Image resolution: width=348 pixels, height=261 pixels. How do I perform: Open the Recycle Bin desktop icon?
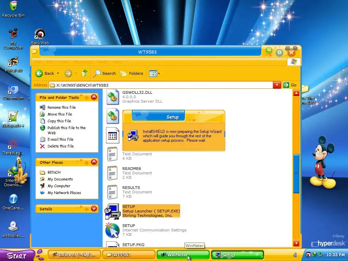click(13, 9)
